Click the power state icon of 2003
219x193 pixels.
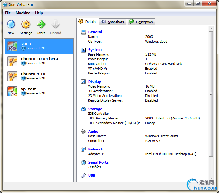pos(23,48)
